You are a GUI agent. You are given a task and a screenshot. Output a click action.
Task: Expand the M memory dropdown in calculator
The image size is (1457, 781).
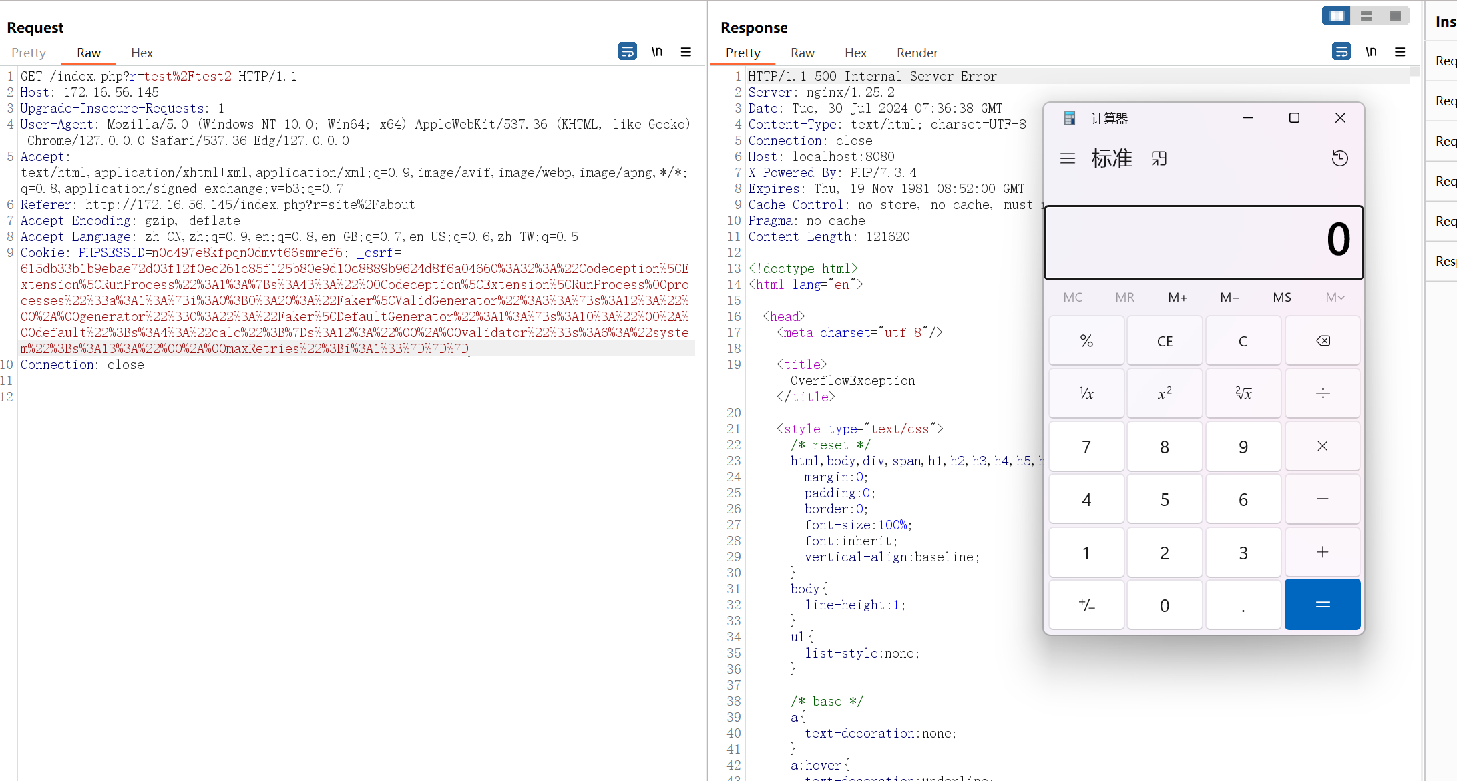pyautogui.click(x=1335, y=298)
